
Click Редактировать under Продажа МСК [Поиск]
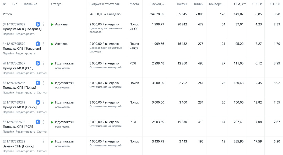[25, 112]
